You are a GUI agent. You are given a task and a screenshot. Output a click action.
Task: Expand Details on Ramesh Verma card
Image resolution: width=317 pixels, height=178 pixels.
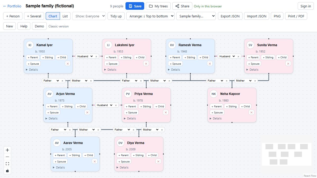pyautogui.click(x=174, y=70)
